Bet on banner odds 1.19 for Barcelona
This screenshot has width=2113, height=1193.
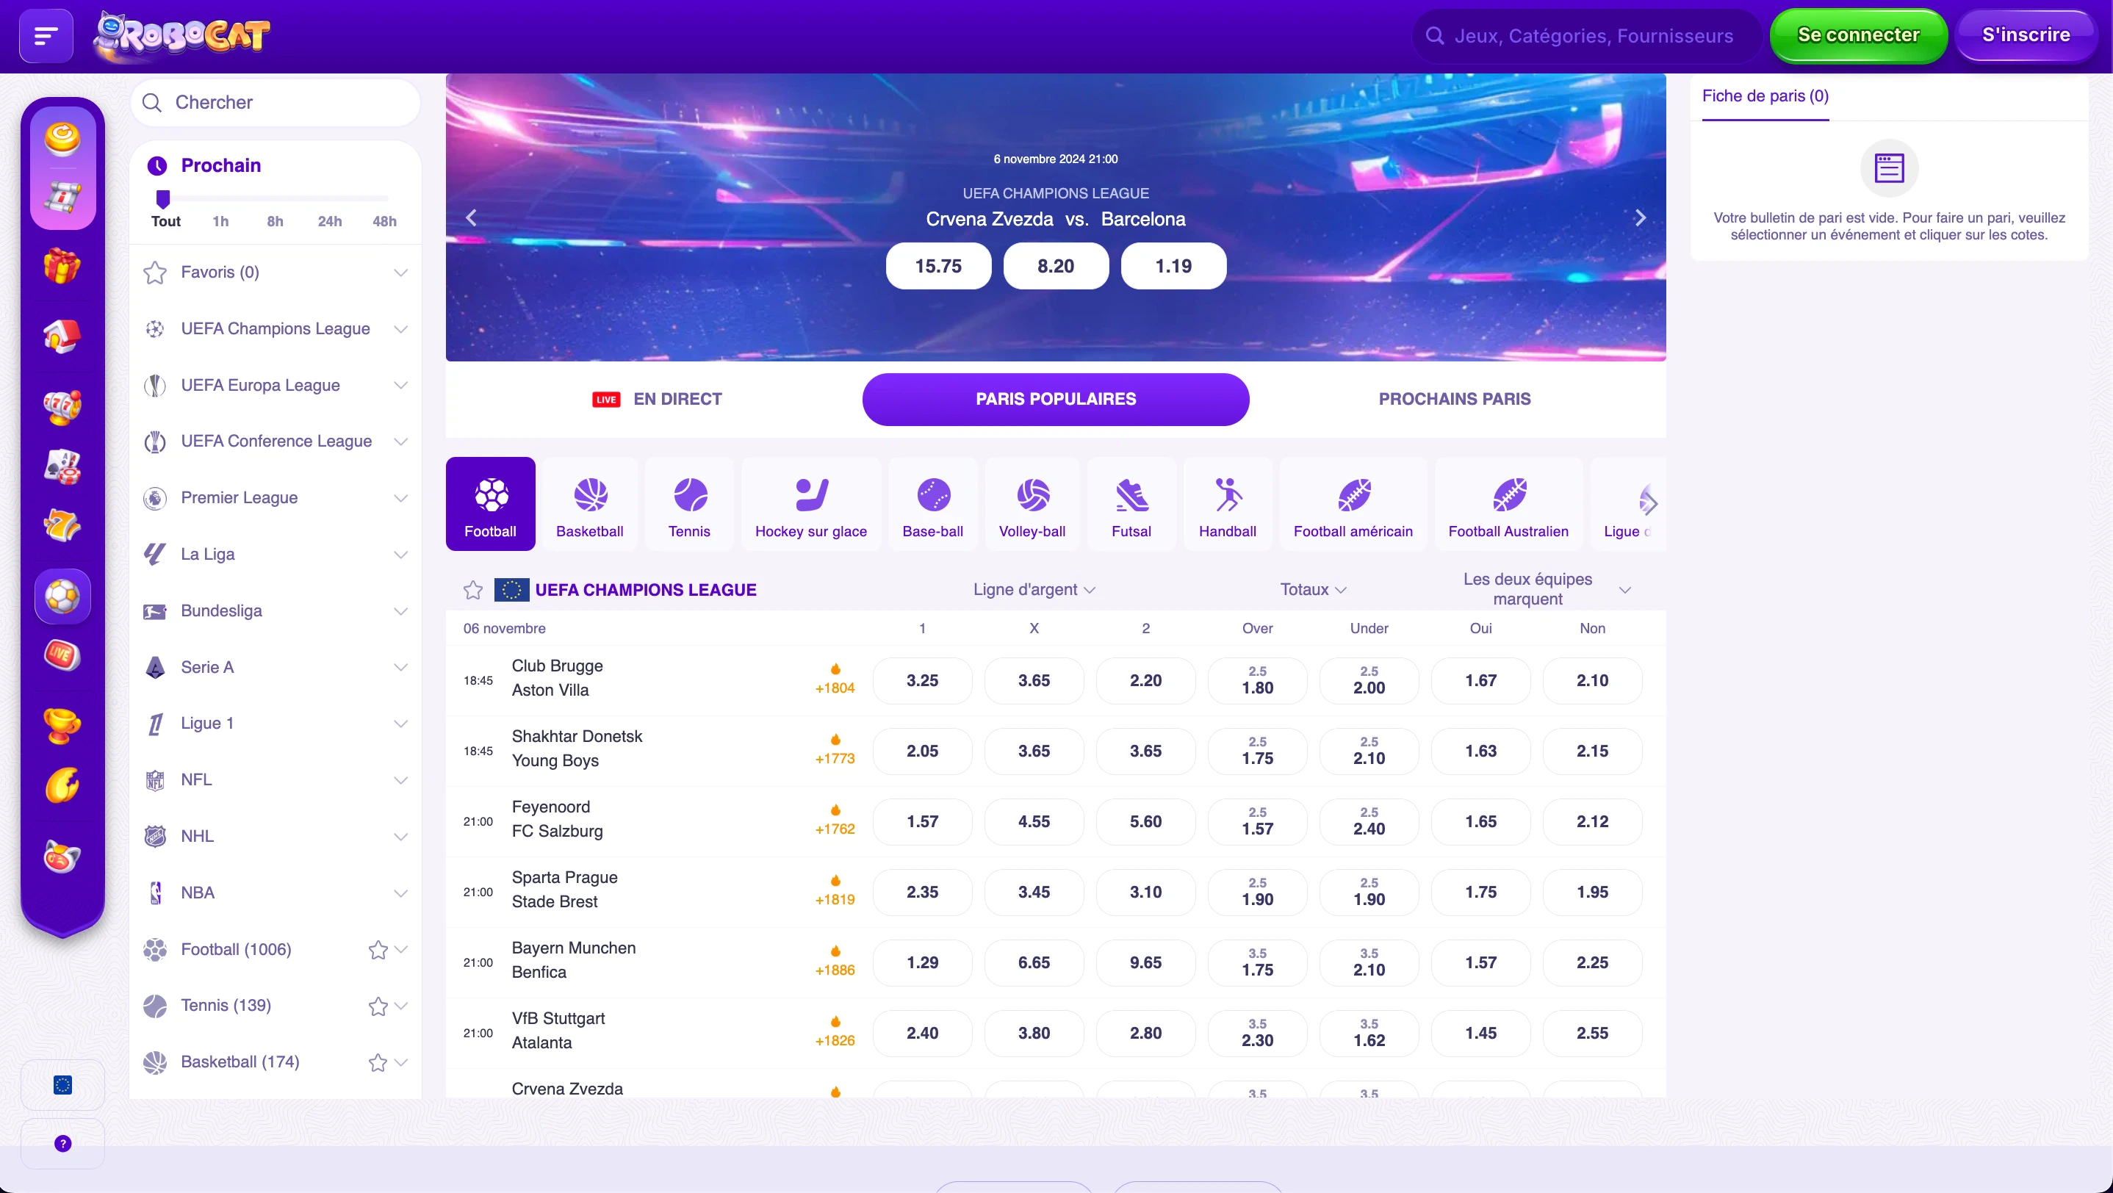tap(1173, 266)
